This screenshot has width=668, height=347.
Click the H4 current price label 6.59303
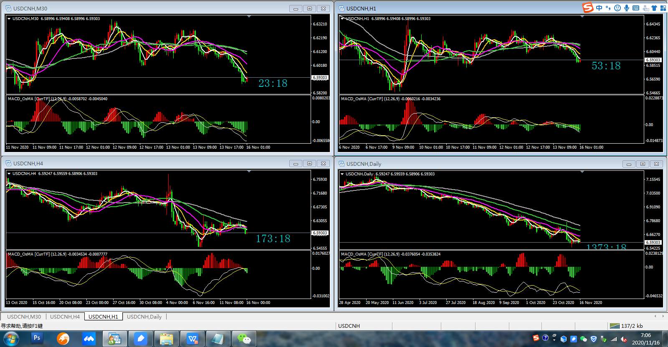click(x=320, y=233)
